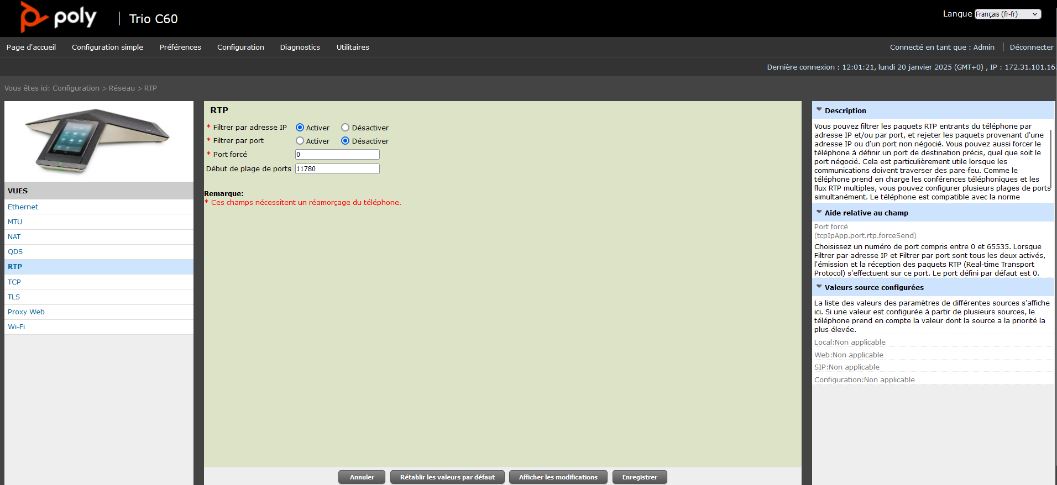The height and width of the screenshot is (485, 1057).
Task: Click the Description panel scrollbar
Action: [1050, 160]
